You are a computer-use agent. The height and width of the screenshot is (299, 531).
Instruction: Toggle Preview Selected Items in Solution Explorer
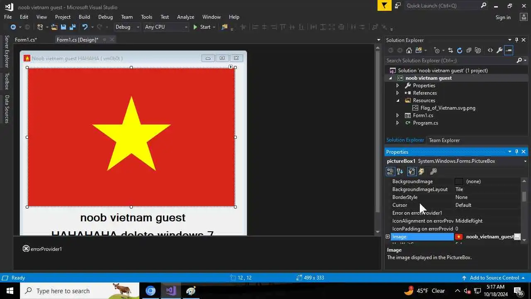509,50
